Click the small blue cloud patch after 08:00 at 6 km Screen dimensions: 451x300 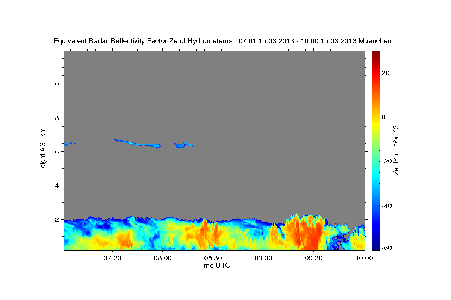tap(183, 145)
